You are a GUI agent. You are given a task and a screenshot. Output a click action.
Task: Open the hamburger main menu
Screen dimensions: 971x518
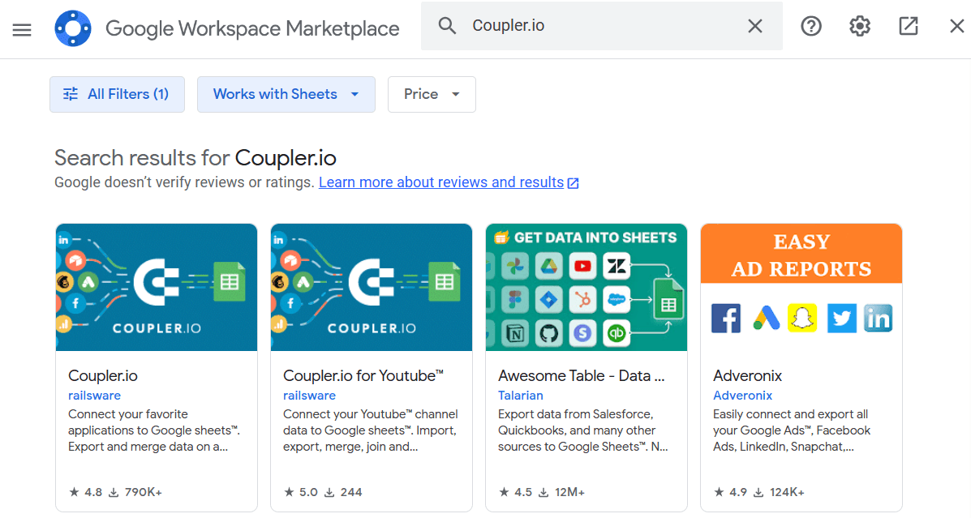click(22, 29)
